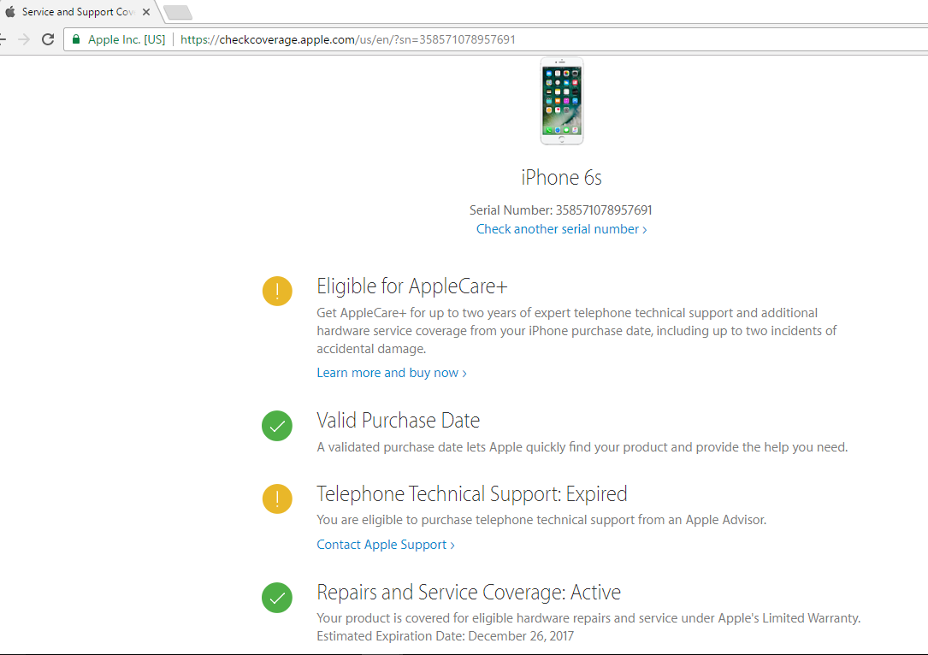Click green checkmark beside Repairs and Service Coverage

pyautogui.click(x=277, y=598)
